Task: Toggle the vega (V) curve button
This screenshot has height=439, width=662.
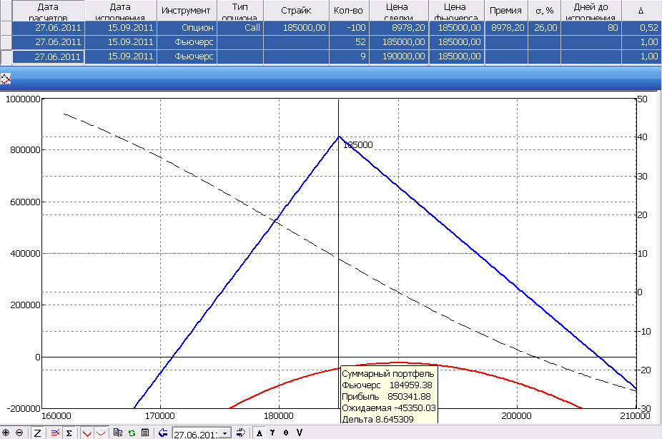Action: (x=300, y=433)
